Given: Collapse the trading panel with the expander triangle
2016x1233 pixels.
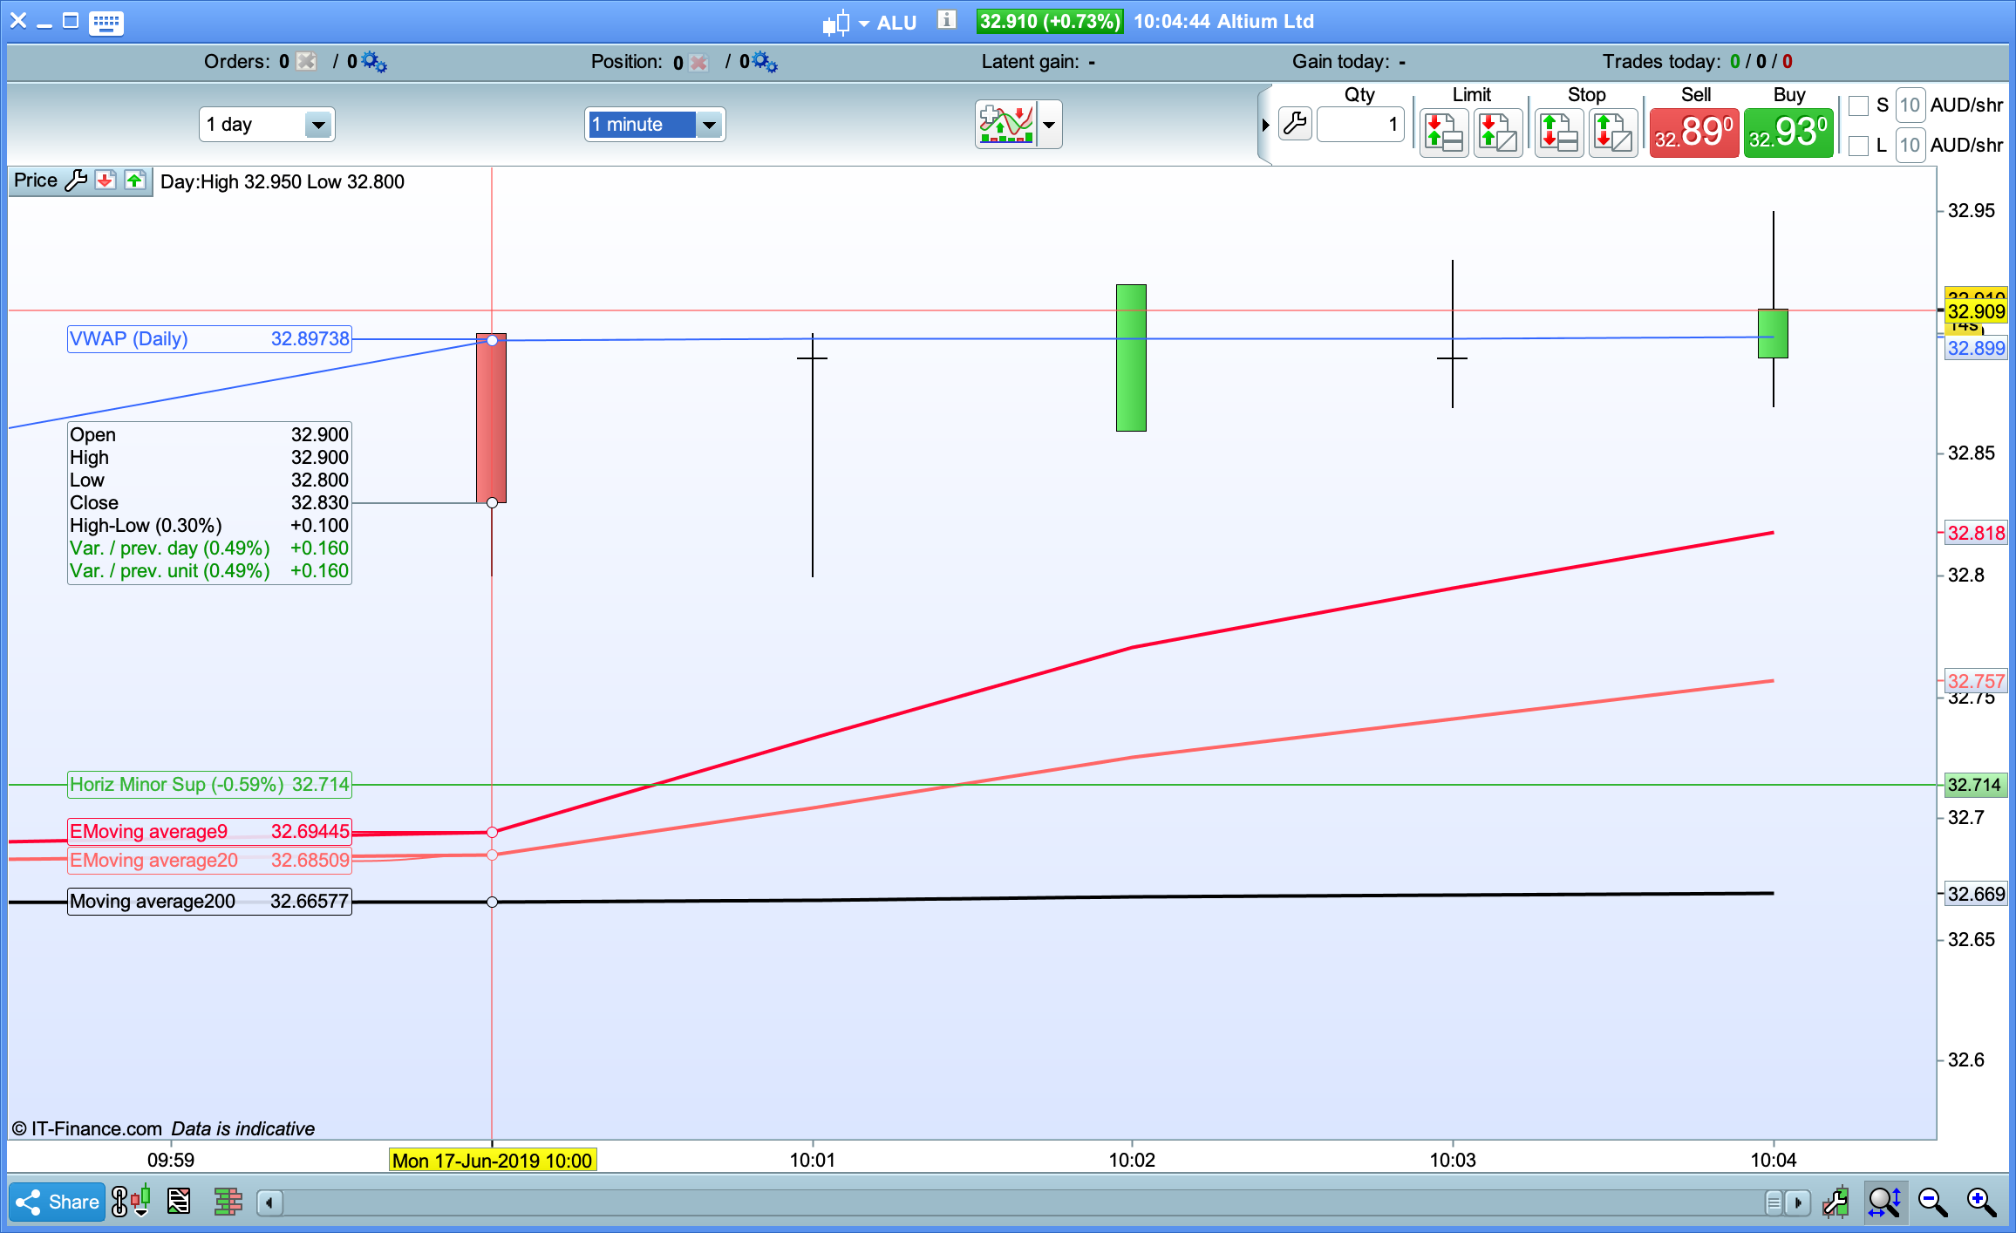Looking at the screenshot, I should [x=1265, y=125].
